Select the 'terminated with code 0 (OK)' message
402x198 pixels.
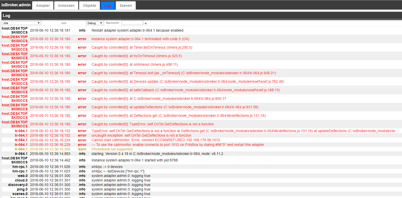(141, 39)
